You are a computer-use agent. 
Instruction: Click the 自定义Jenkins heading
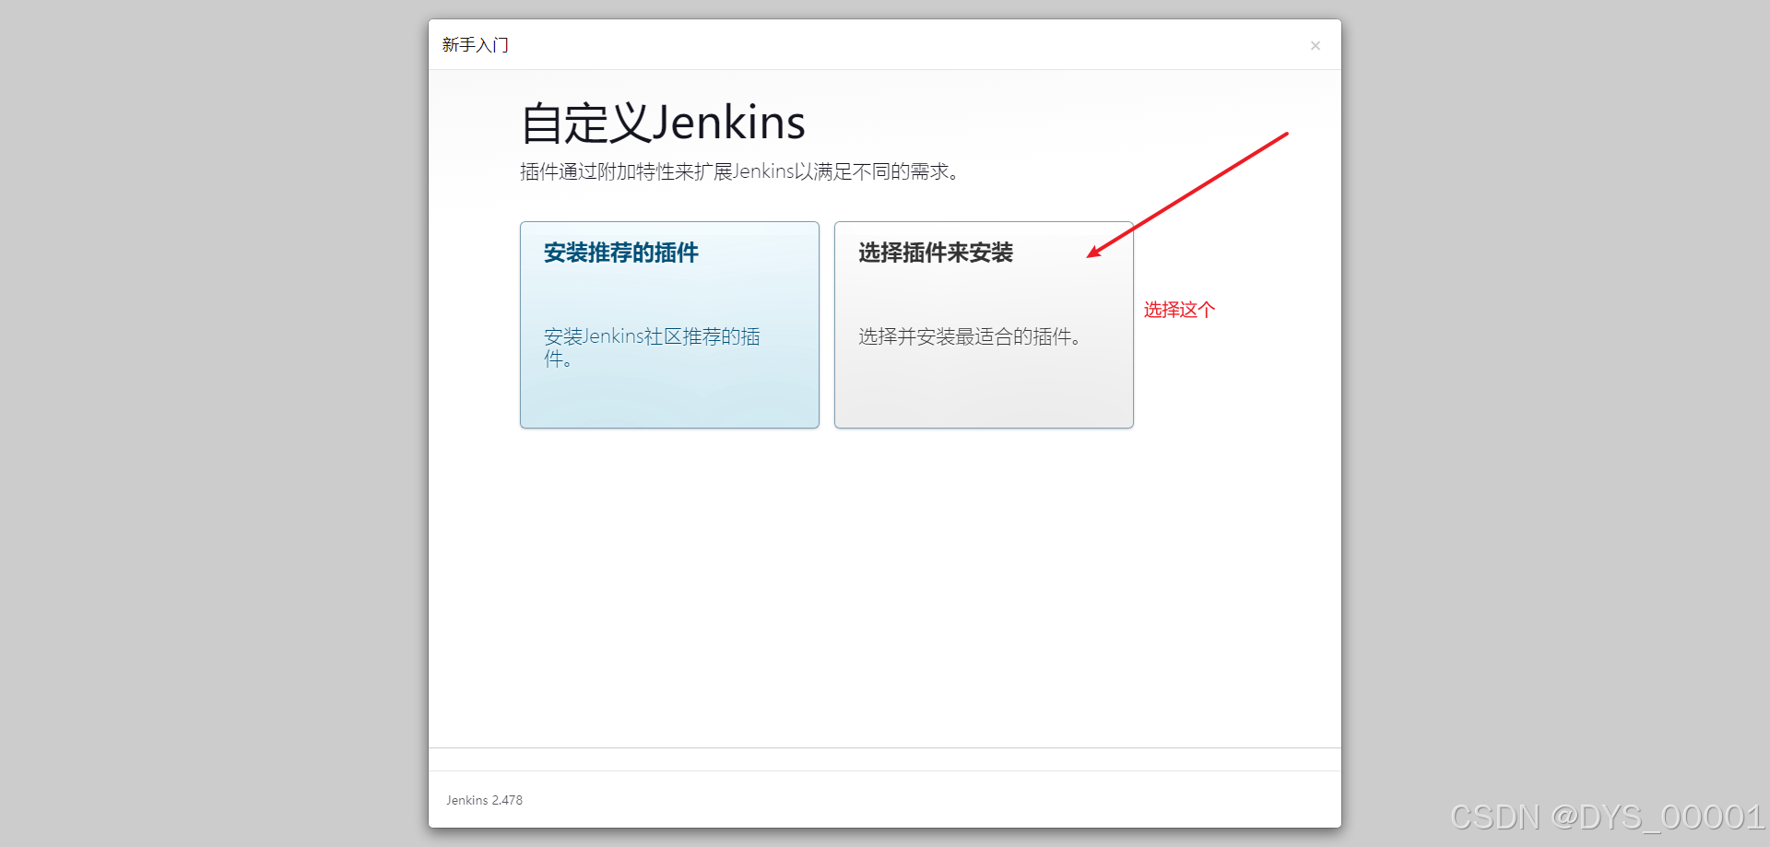coord(663,123)
